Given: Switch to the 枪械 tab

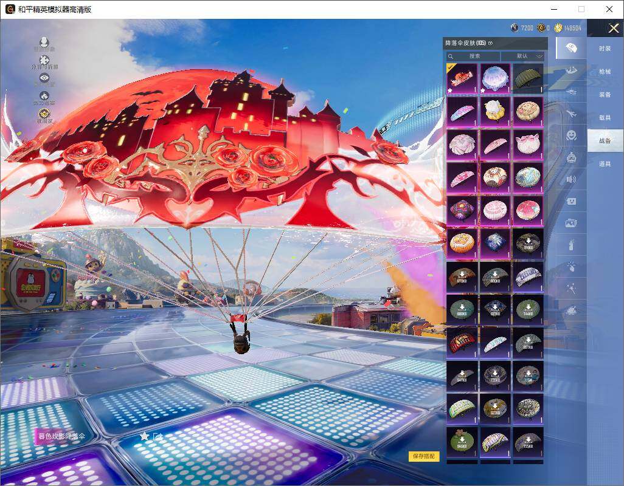Looking at the screenshot, I should click(605, 72).
